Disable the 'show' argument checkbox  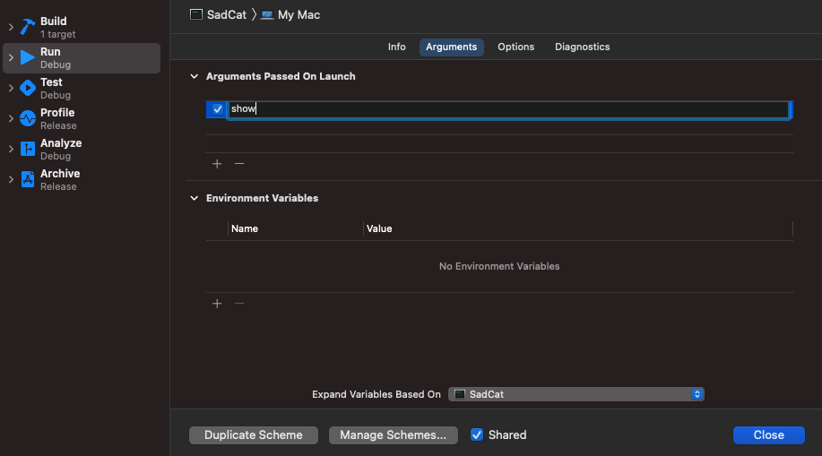click(218, 109)
